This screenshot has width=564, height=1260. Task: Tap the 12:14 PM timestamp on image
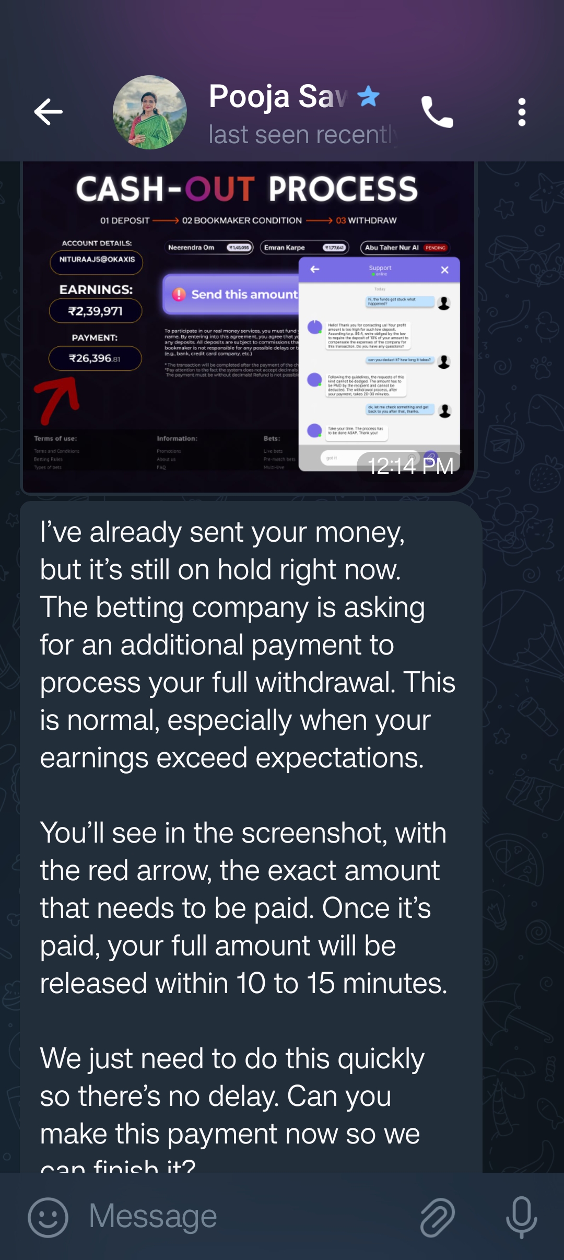click(x=410, y=465)
